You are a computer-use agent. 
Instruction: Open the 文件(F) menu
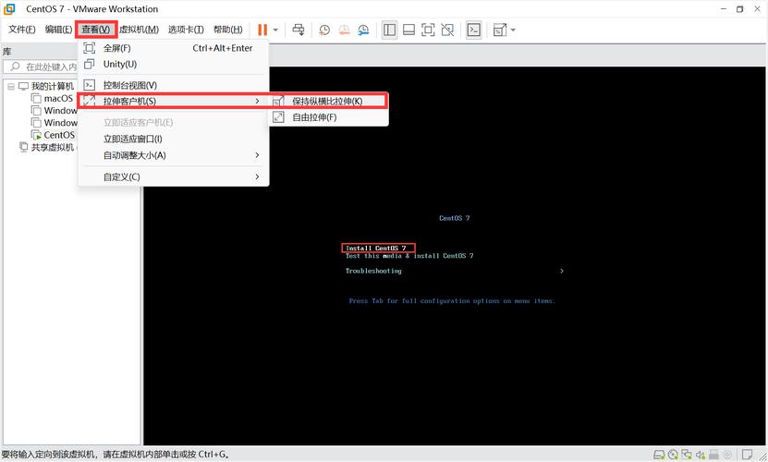point(22,30)
